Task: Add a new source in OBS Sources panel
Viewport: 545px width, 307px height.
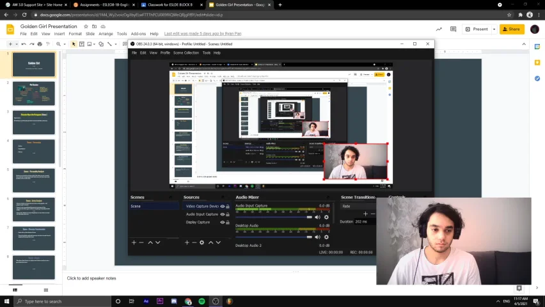Action: [x=187, y=242]
